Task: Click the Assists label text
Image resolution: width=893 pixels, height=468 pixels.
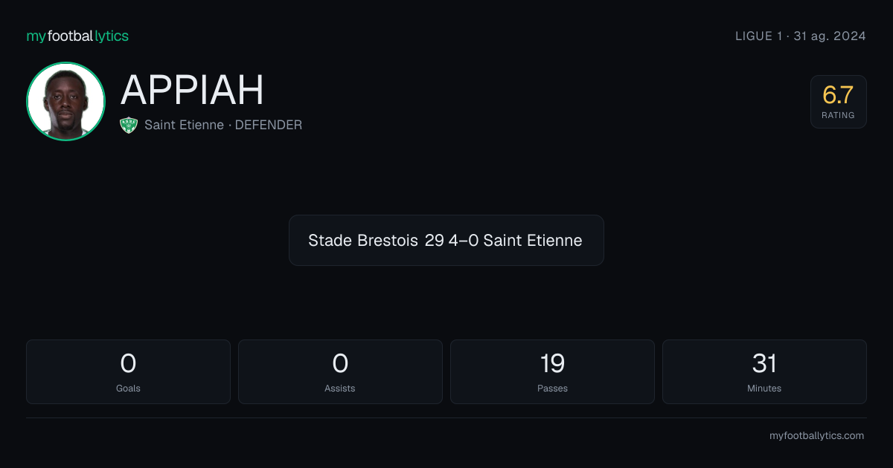Action: tap(340, 388)
